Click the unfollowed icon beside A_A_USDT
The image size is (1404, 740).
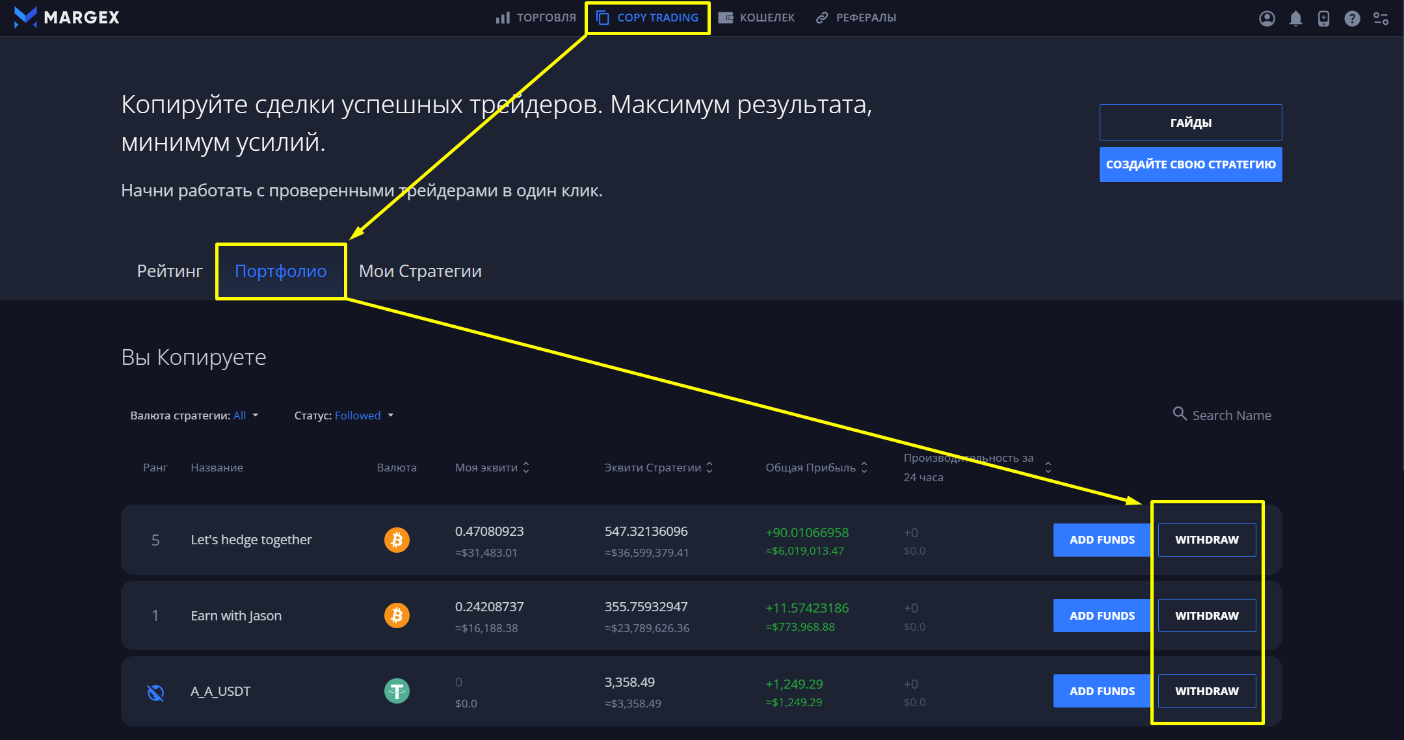coord(155,693)
